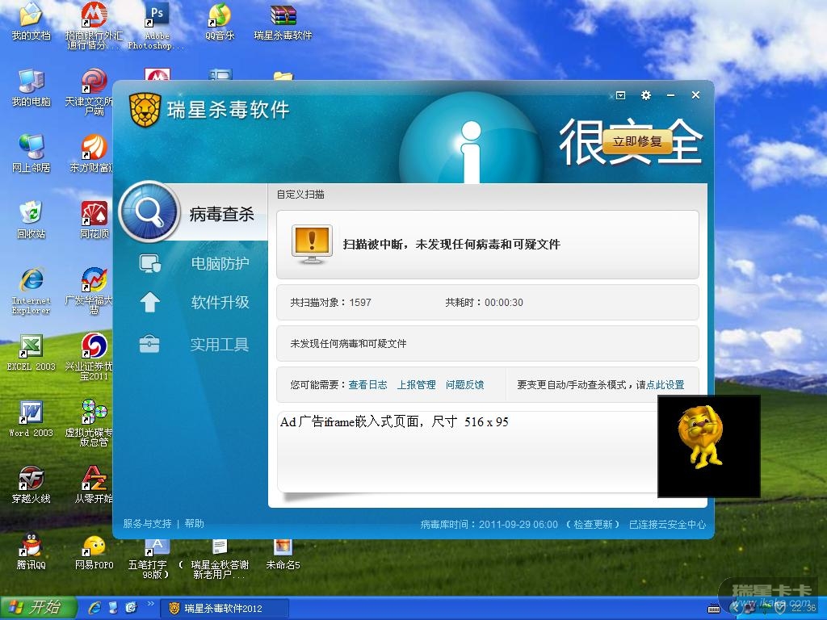The height and width of the screenshot is (620, 827).
Task: Click 检查更新 in the status bar
Action: (x=593, y=525)
